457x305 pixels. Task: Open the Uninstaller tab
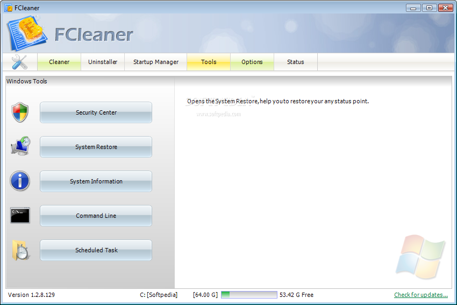click(103, 62)
